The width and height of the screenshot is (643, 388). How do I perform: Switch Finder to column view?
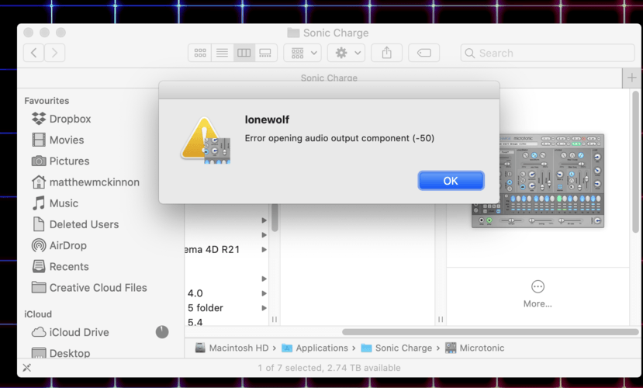click(244, 53)
